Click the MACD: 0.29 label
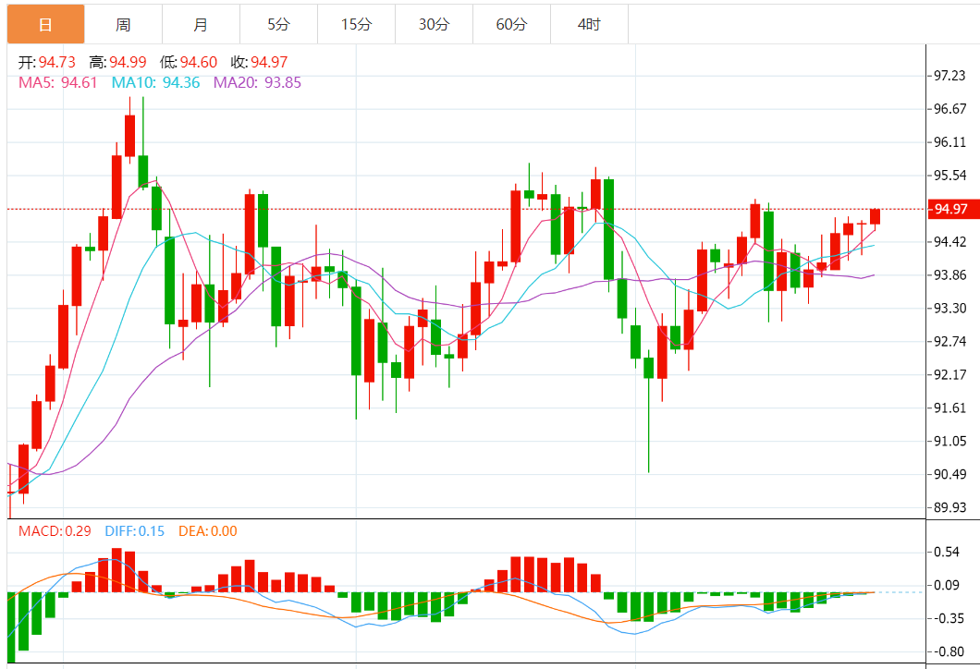Viewport: 980px width, 669px height. coord(55,531)
